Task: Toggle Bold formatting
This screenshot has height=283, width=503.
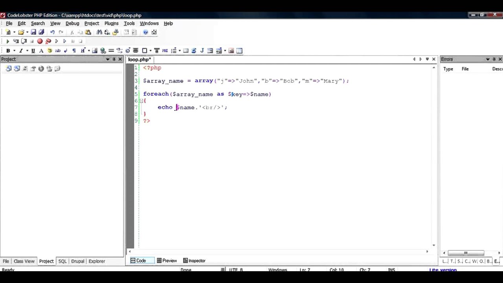Action: point(8,51)
